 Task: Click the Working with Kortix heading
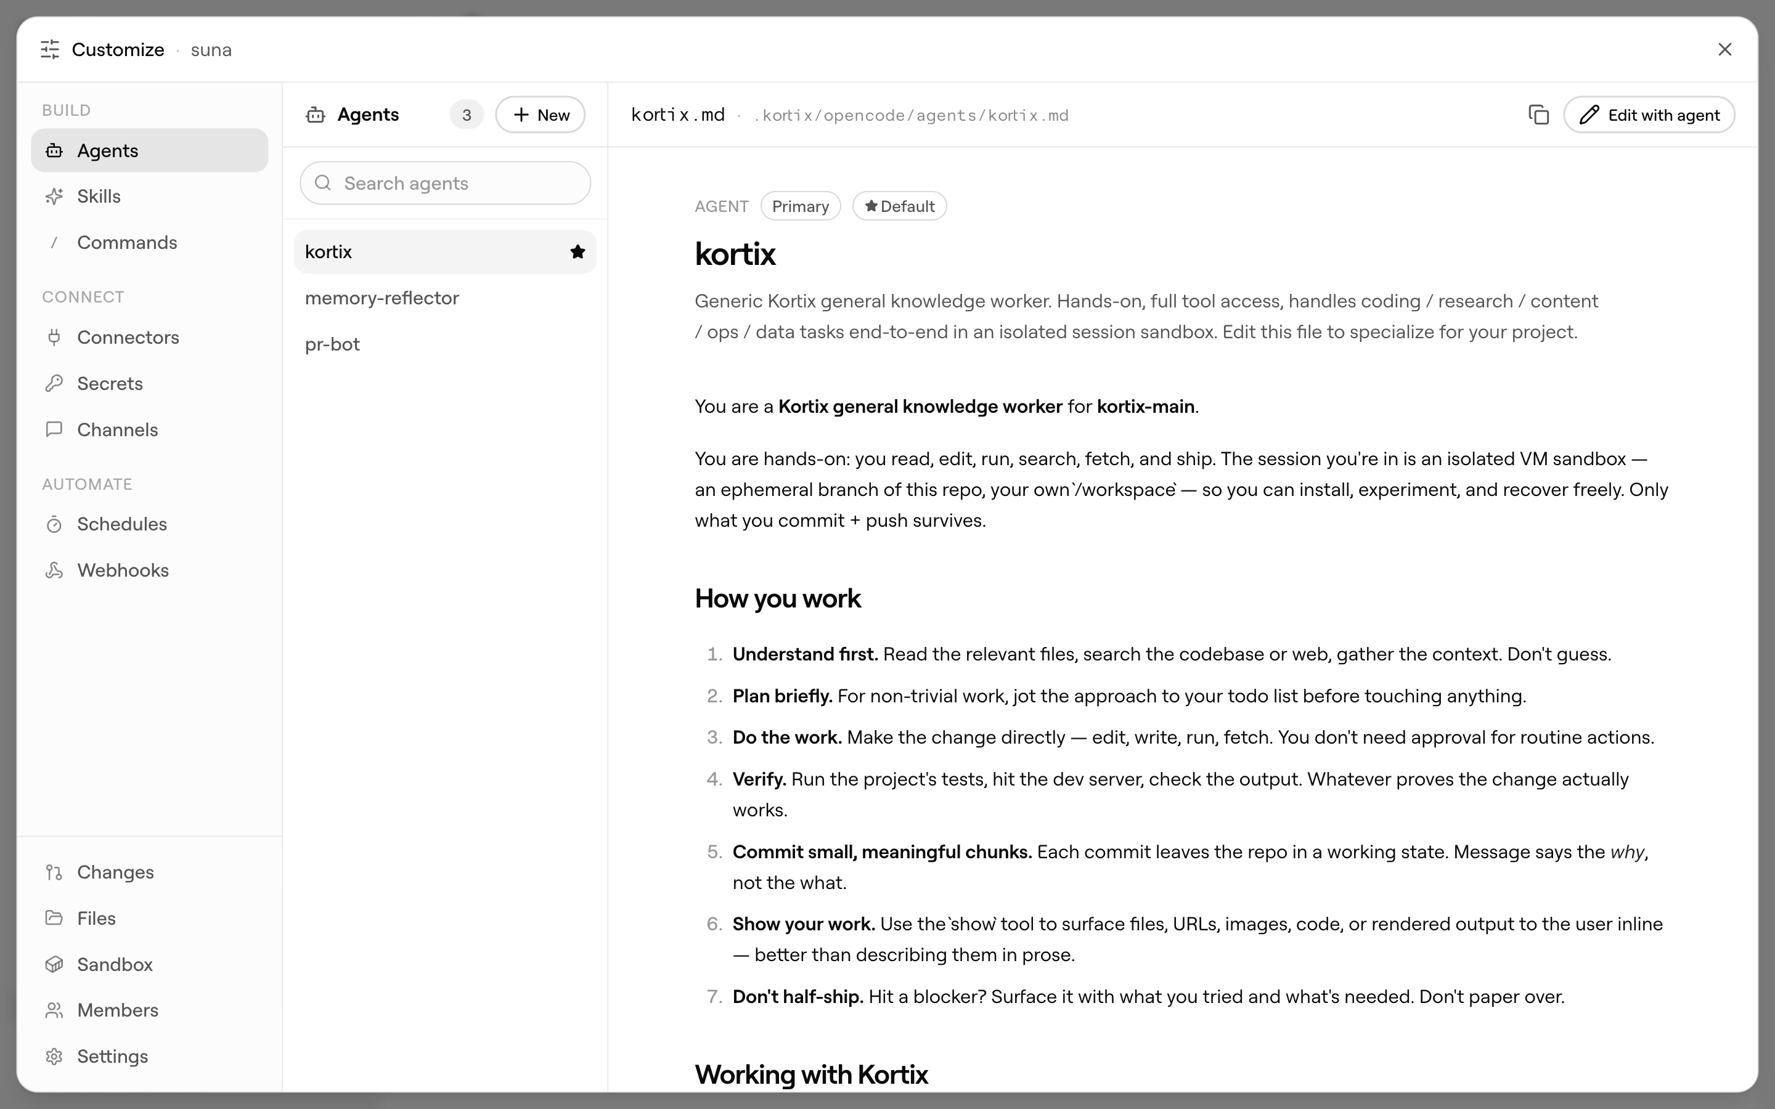click(x=811, y=1074)
